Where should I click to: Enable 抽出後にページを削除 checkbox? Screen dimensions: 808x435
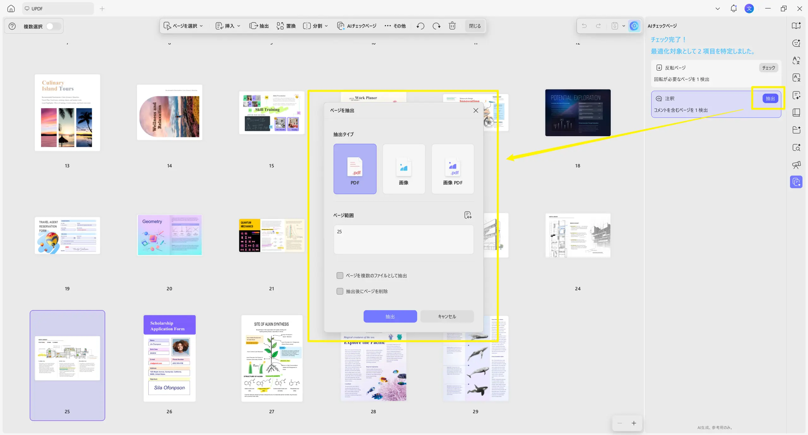(340, 291)
